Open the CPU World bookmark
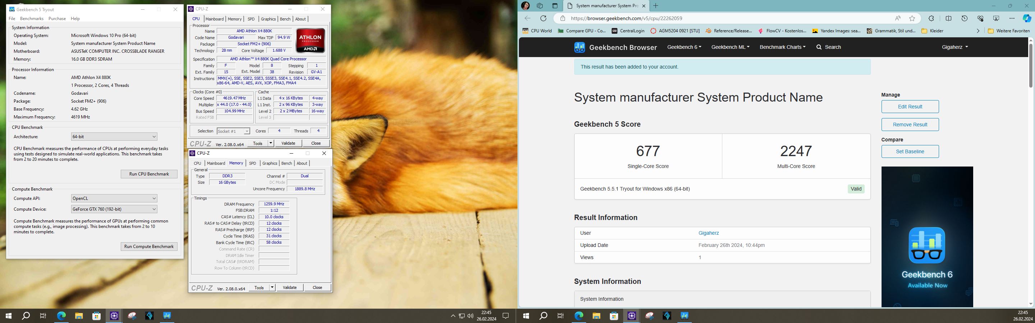 [x=537, y=31]
